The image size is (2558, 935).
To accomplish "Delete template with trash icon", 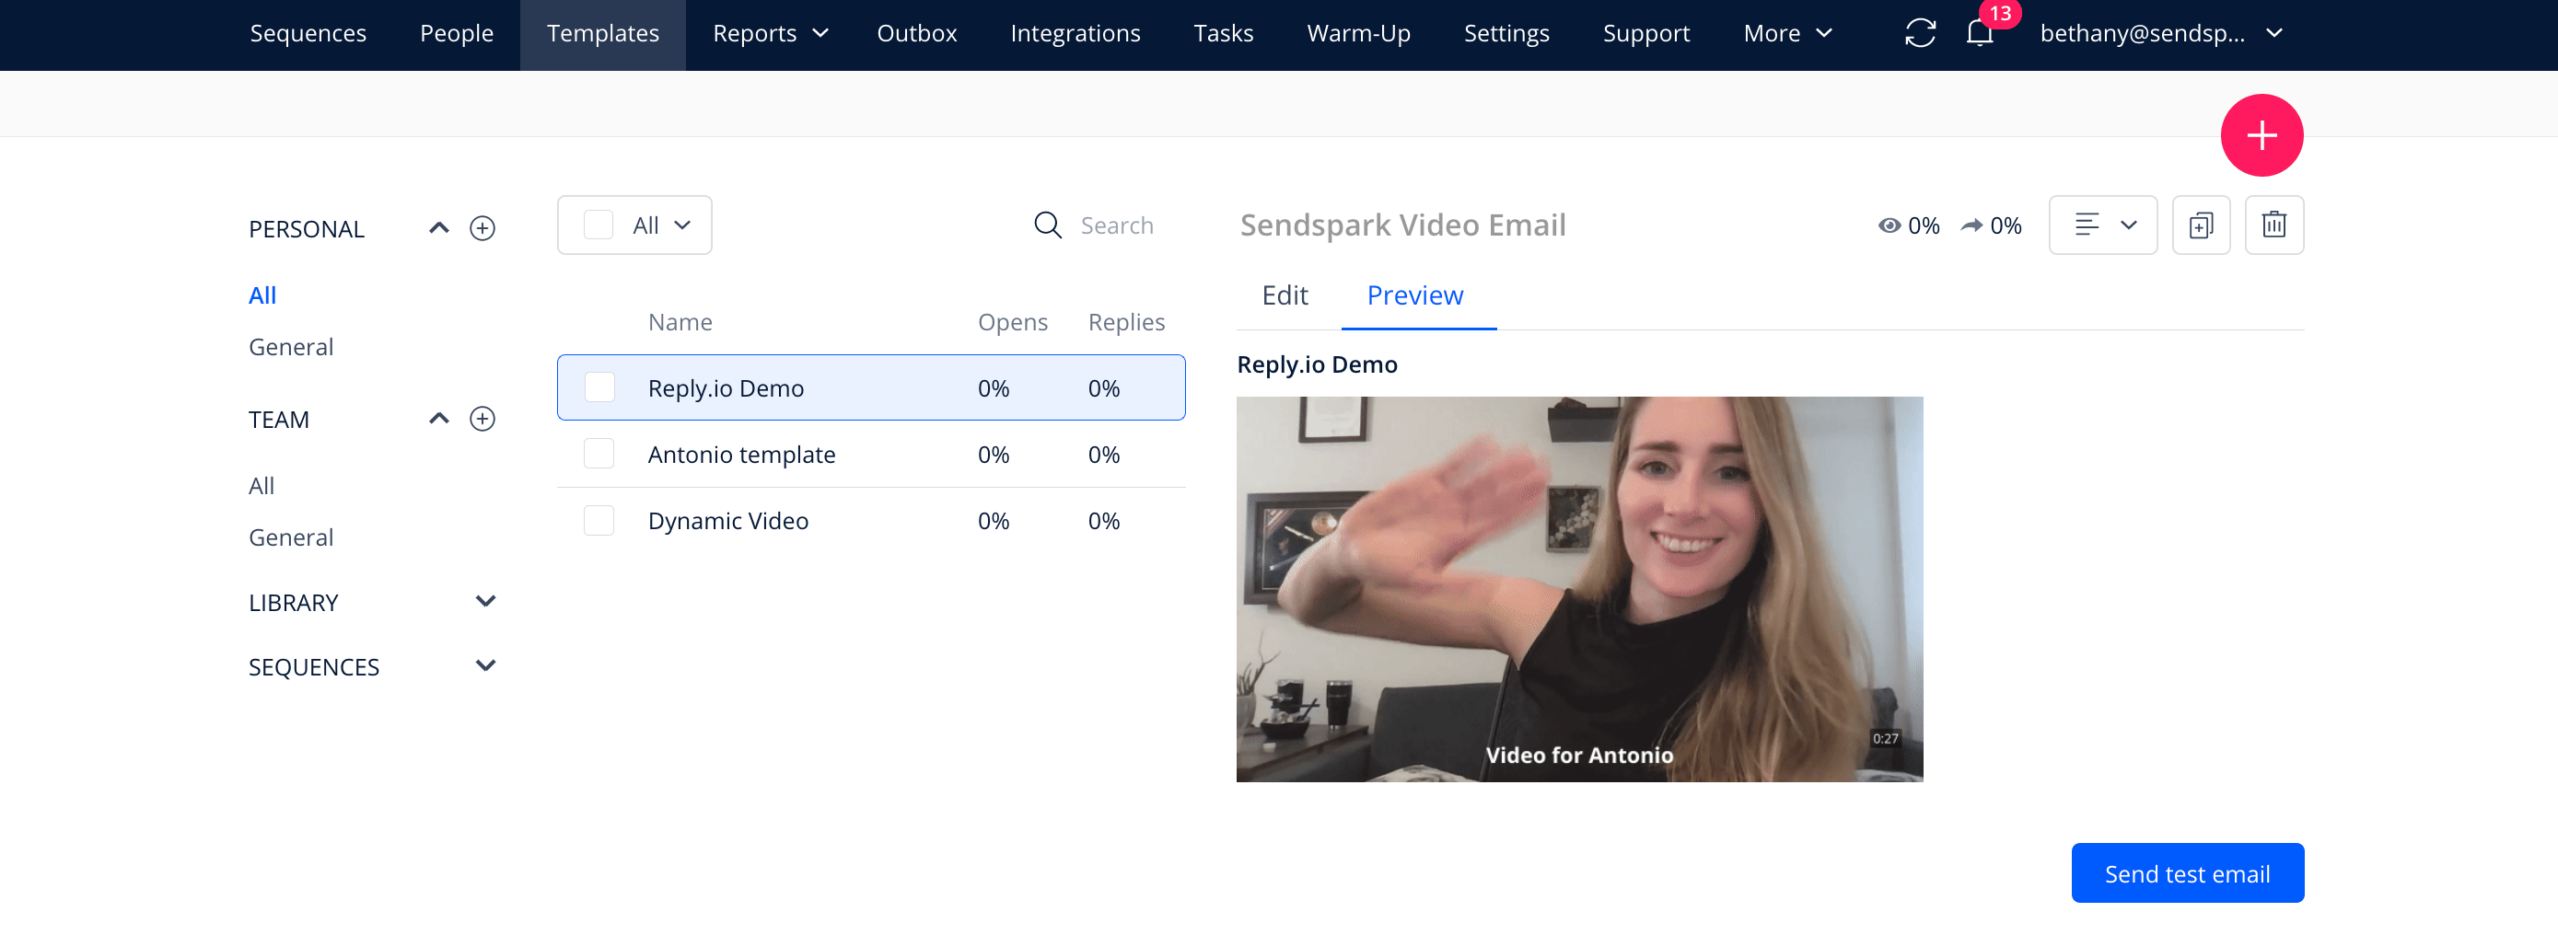I will pos(2274,225).
